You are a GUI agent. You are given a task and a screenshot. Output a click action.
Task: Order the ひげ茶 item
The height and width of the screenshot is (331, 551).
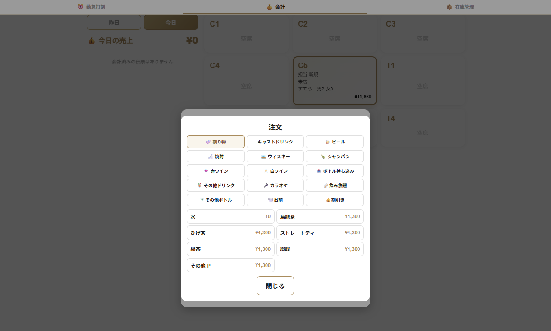[x=230, y=233]
